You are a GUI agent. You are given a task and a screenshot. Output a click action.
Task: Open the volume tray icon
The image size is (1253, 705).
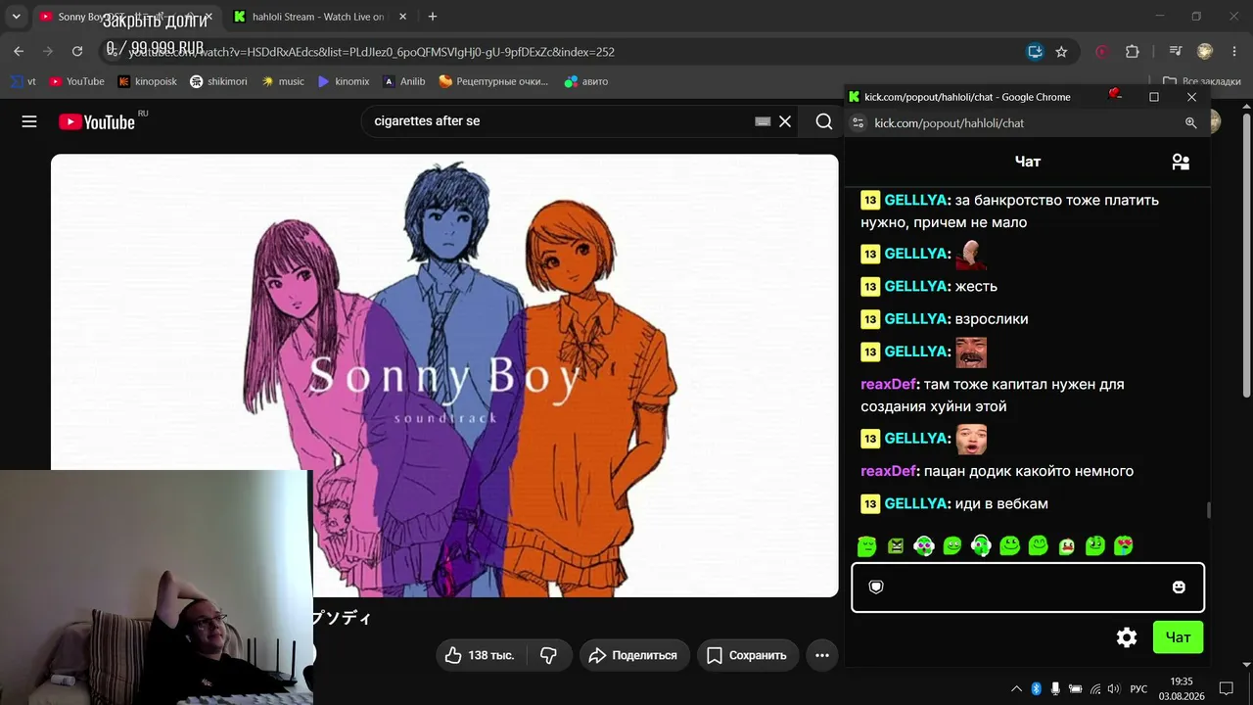(x=1113, y=688)
